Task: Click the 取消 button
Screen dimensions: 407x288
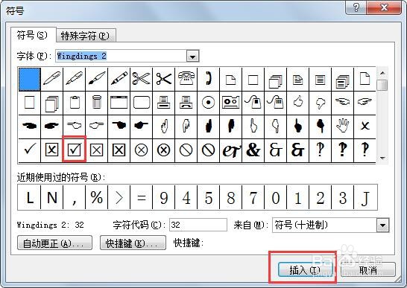Action: [368, 270]
